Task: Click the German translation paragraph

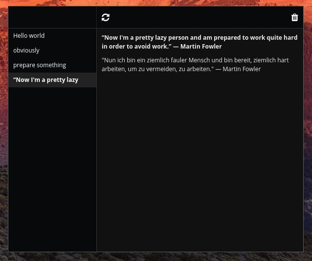Action: tap(195, 65)
